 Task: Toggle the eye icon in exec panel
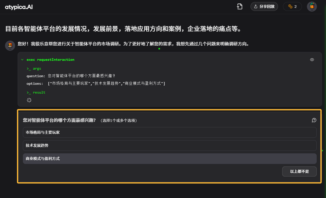(312, 60)
